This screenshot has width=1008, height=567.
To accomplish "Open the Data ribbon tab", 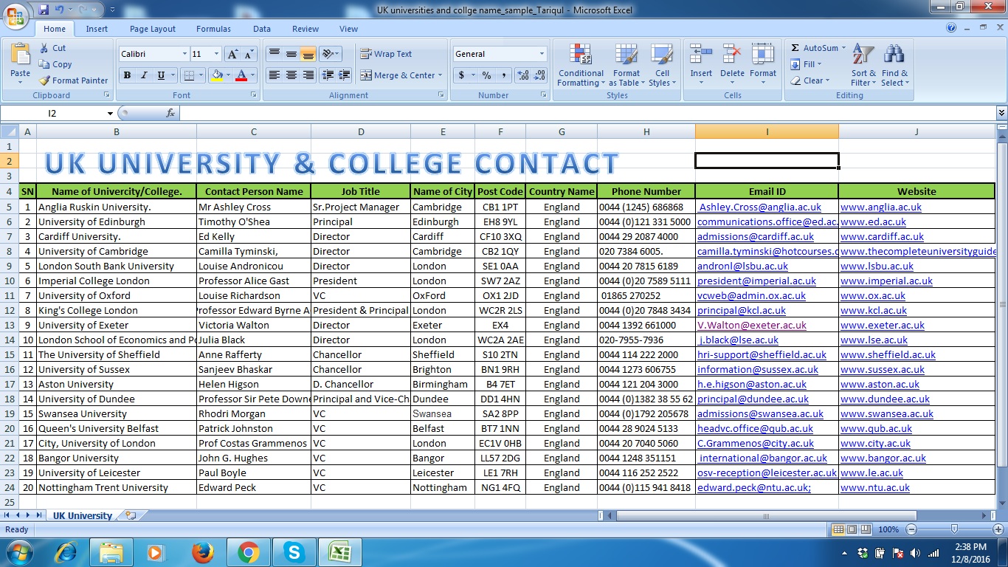I will pyautogui.click(x=262, y=29).
